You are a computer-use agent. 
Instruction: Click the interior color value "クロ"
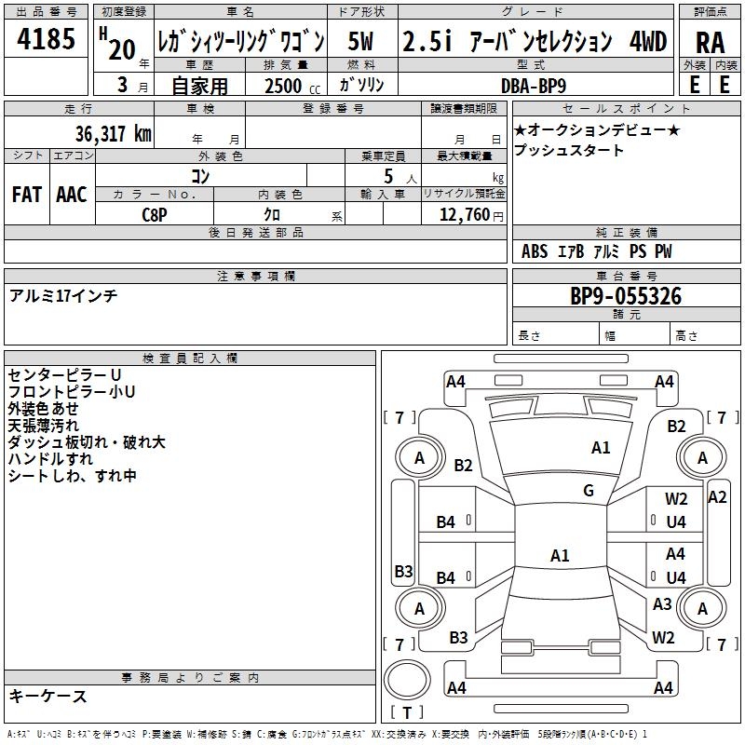pos(272,214)
